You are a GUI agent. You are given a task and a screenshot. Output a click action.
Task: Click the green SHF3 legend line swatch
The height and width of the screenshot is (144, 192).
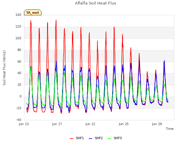coord(109,139)
